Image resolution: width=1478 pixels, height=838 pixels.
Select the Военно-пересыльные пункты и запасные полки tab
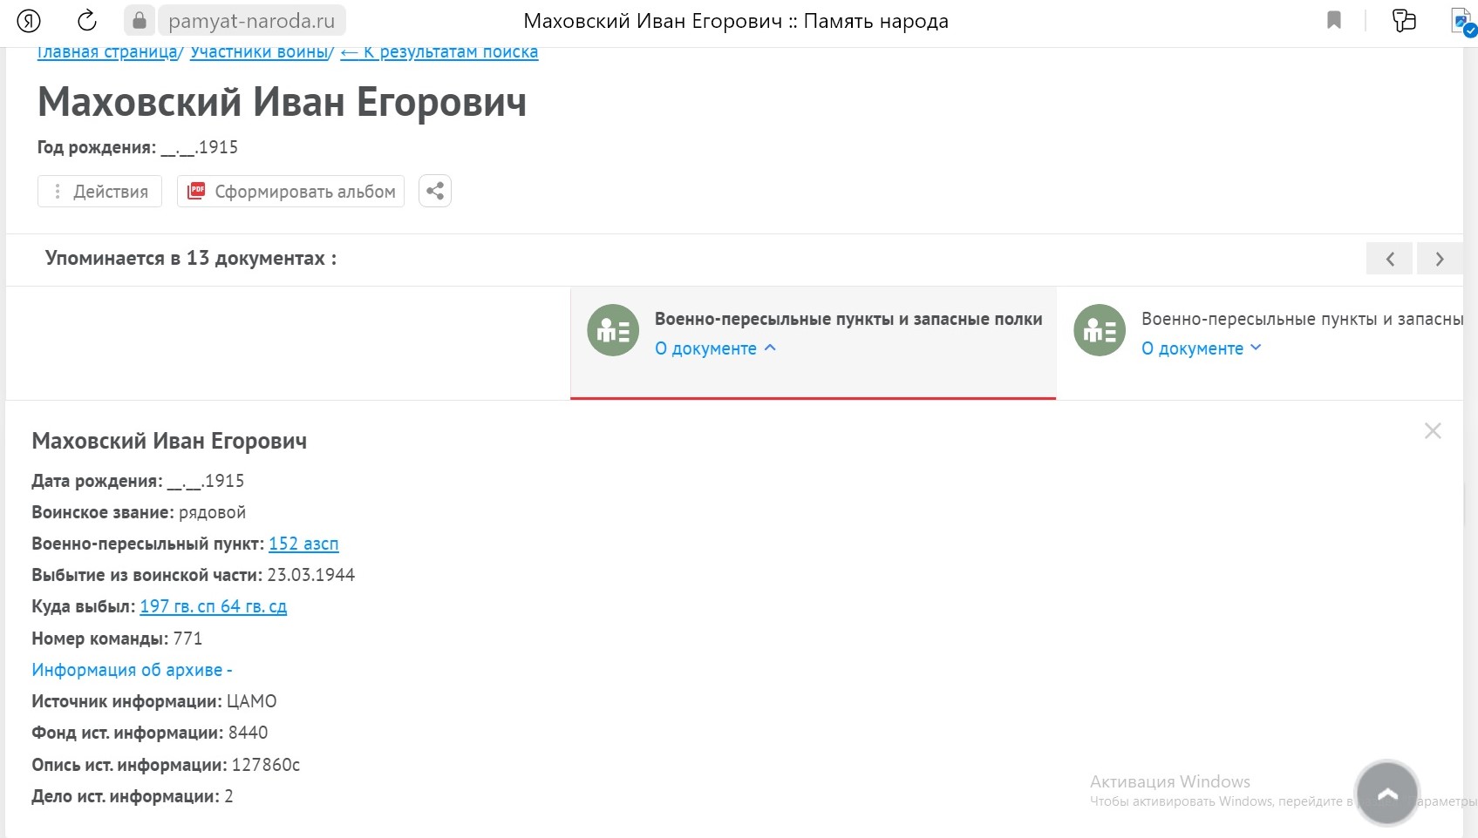848,319
